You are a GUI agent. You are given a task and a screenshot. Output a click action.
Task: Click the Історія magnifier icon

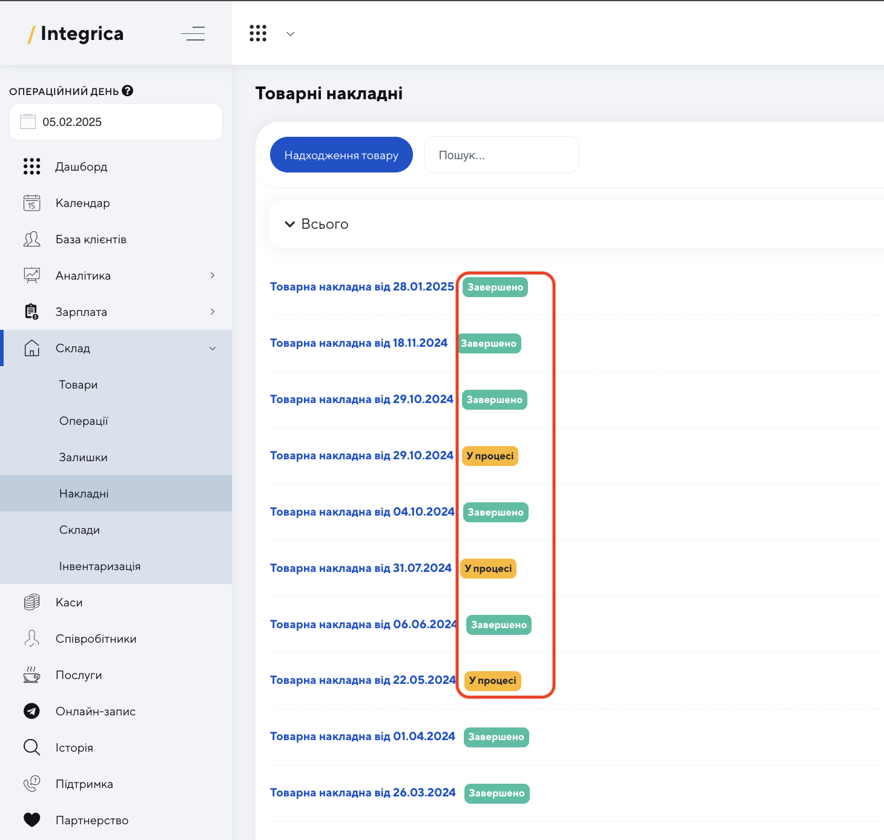(31, 747)
